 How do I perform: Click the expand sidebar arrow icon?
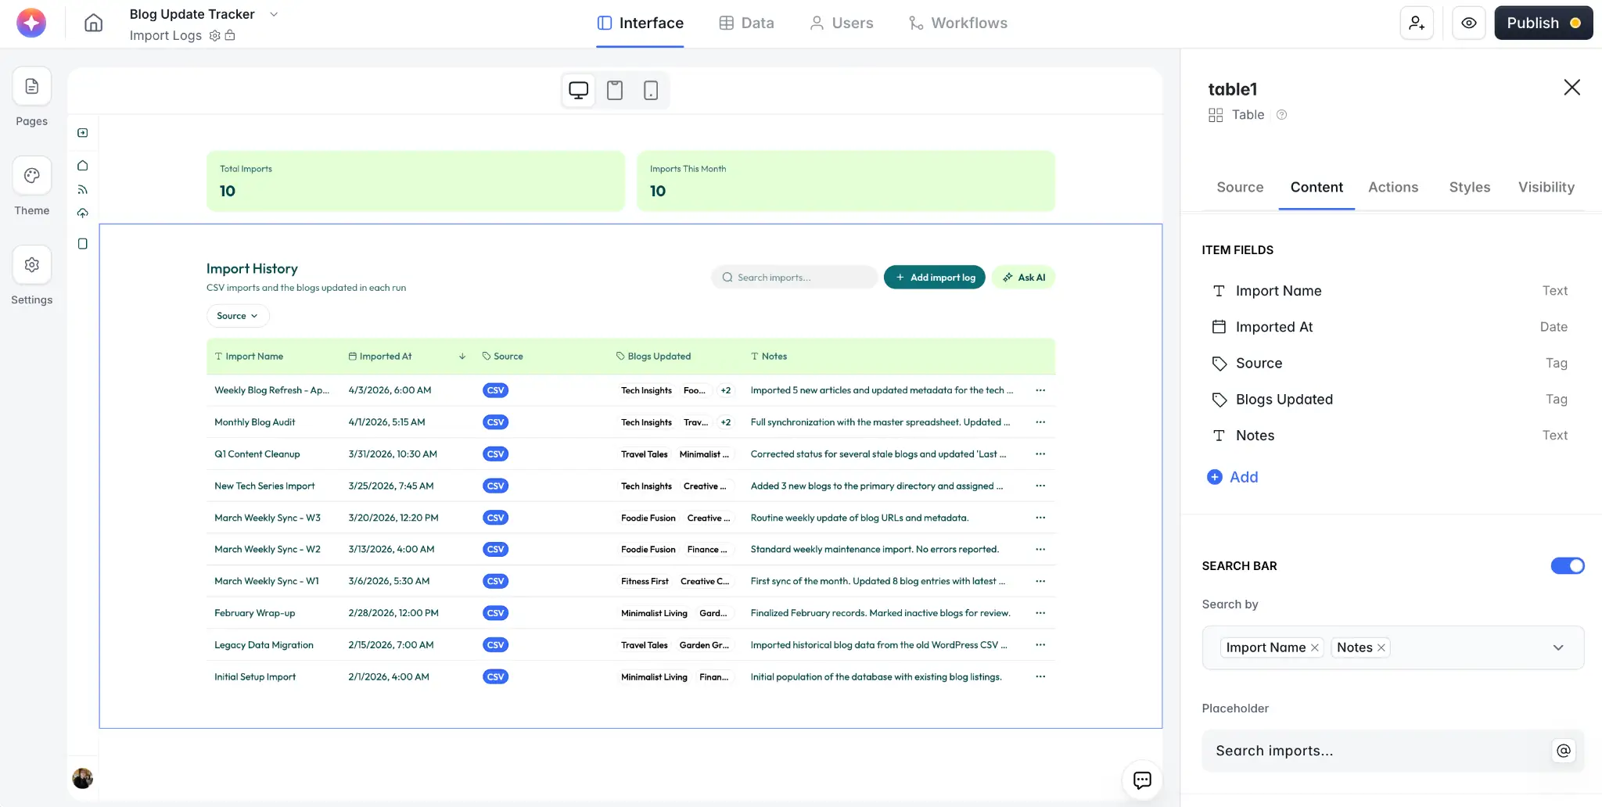tap(83, 133)
